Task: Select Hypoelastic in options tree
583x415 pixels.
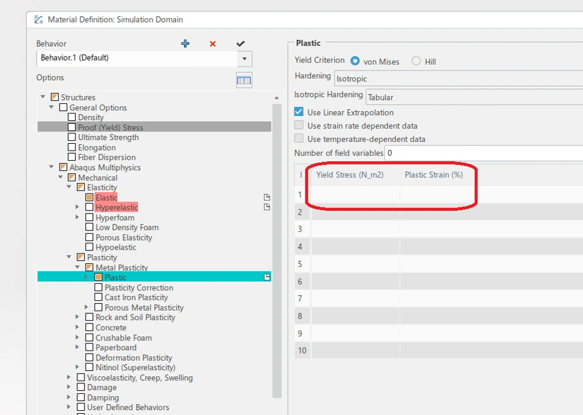Action: pos(115,247)
